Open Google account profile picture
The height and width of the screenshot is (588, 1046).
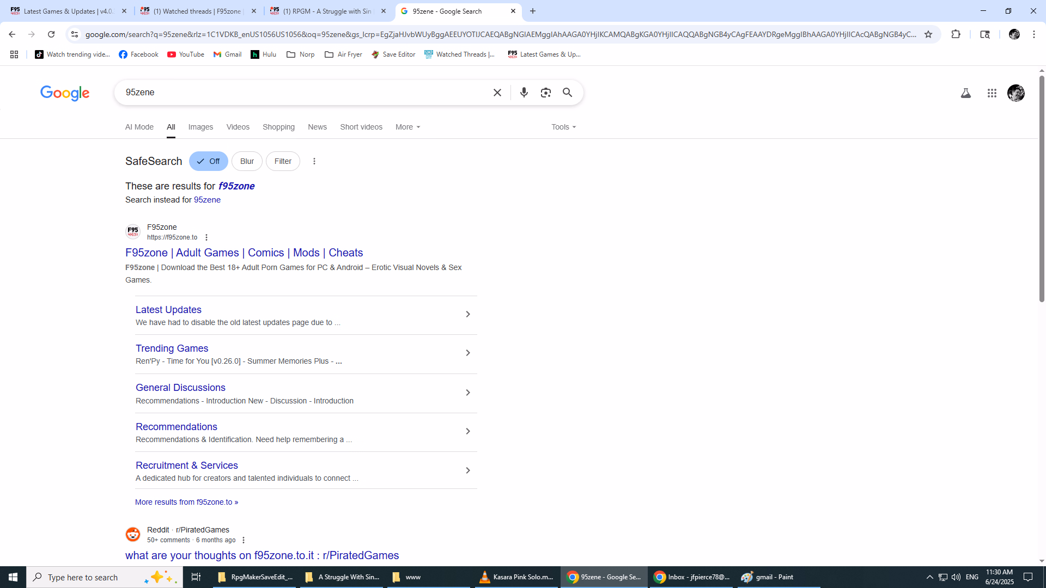(x=1015, y=93)
